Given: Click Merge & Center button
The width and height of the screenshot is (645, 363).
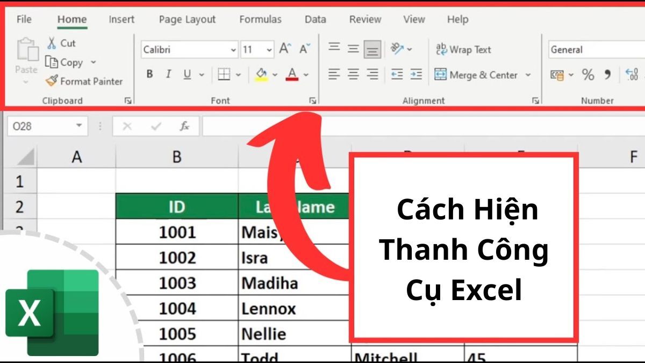Looking at the screenshot, I should tap(476, 75).
